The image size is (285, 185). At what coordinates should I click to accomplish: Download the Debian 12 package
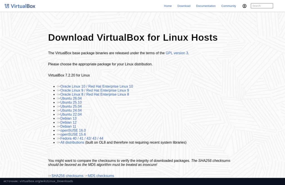pyautogui.click(x=68, y=122)
